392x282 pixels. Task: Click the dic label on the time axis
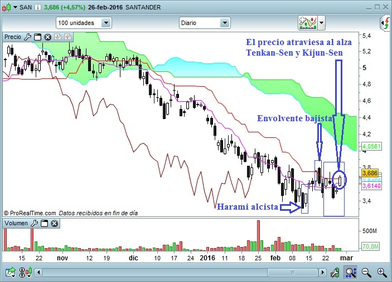(133, 258)
